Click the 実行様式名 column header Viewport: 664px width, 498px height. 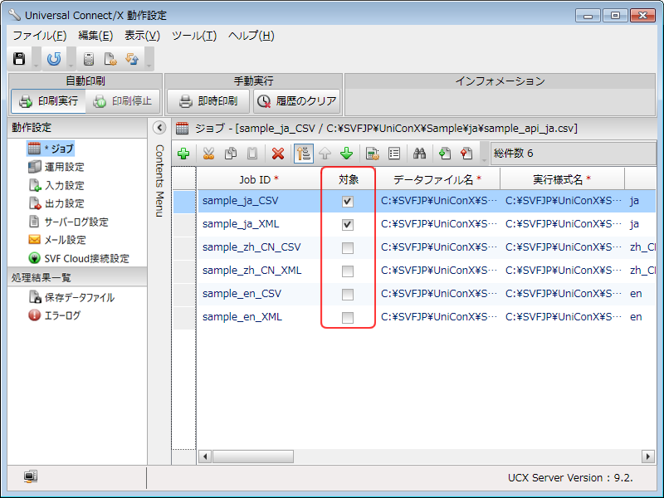click(x=563, y=179)
